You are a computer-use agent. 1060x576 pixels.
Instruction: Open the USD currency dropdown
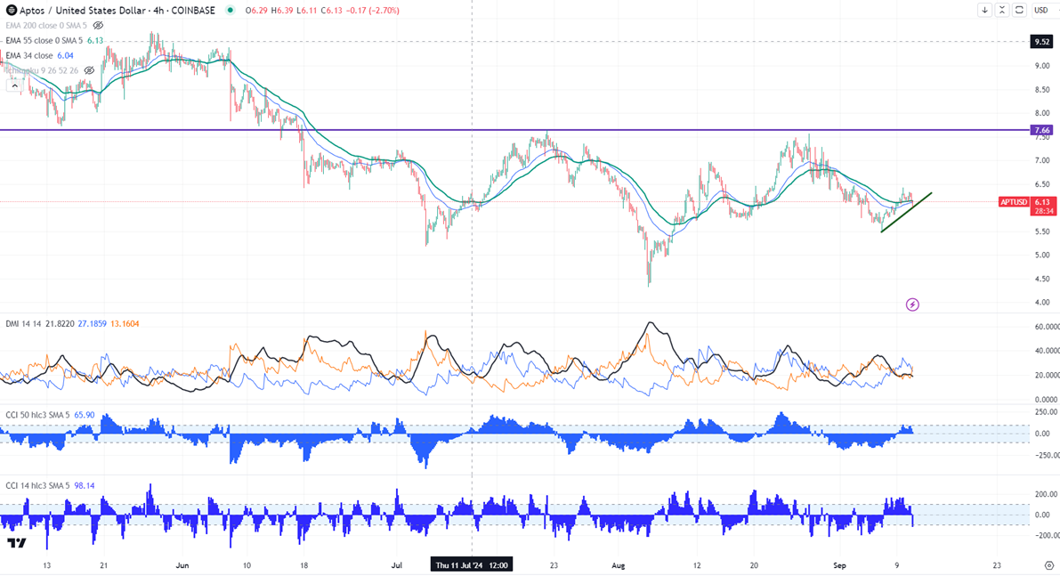(x=1041, y=10)
